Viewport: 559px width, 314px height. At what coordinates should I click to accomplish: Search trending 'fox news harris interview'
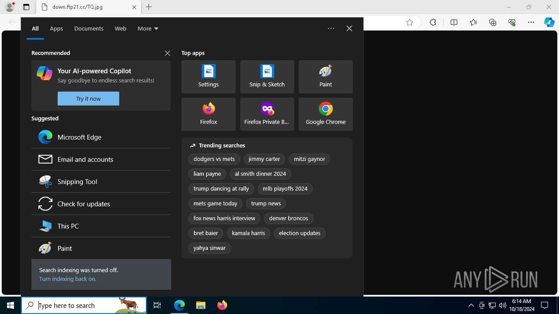point(224,218)
